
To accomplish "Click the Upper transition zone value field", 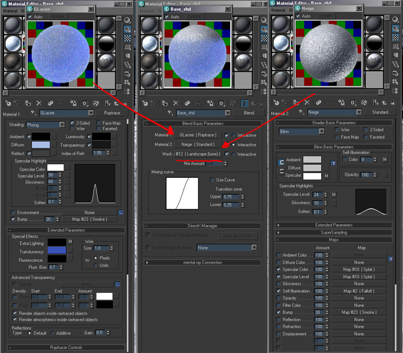I will (231, 197).
